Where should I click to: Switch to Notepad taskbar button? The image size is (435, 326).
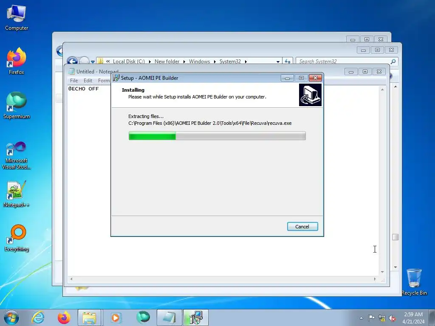(169, 318)
